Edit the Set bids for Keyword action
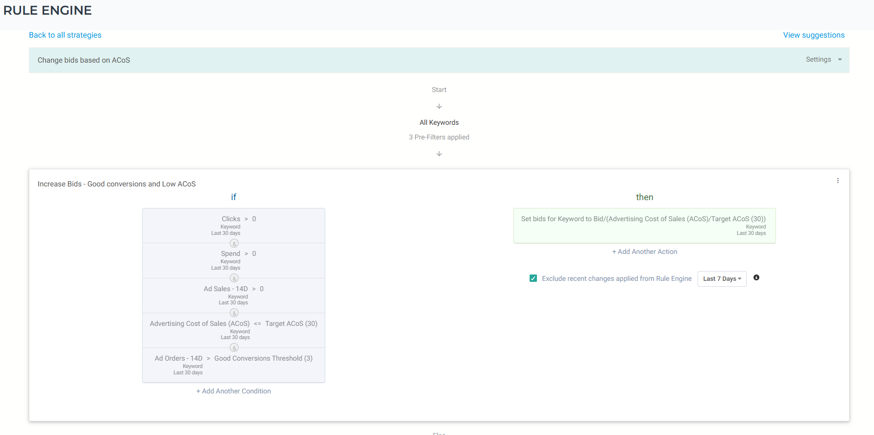 click(644, 226)
